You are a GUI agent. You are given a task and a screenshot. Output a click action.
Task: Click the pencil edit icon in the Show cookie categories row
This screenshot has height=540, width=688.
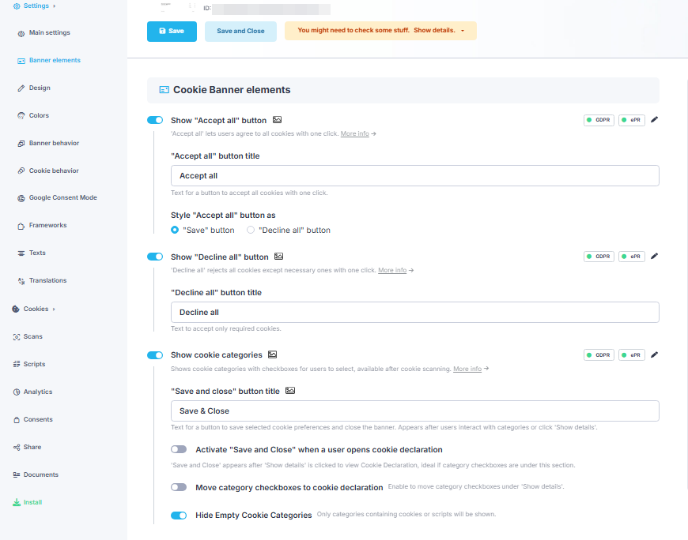point(654,354)
